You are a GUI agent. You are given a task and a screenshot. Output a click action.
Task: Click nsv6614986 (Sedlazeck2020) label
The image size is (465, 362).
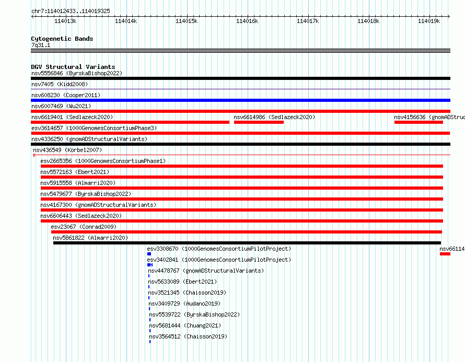point(274,117)
